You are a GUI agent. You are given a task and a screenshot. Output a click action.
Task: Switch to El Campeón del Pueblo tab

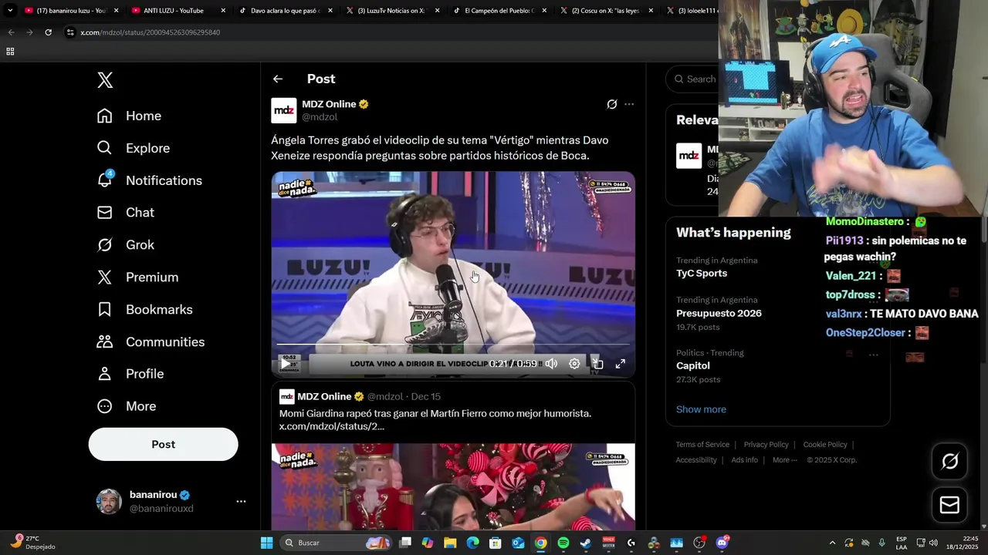[499, 11]
